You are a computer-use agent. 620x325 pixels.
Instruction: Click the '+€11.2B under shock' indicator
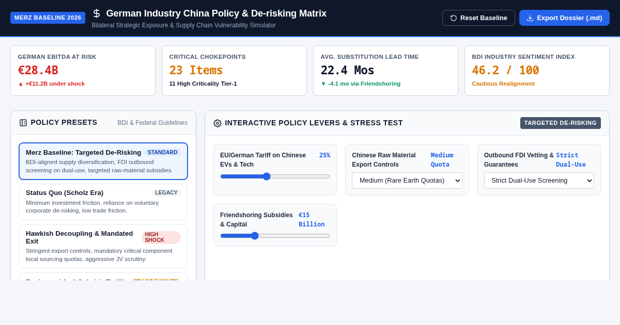pyautogui.click(x=51, y=84)
